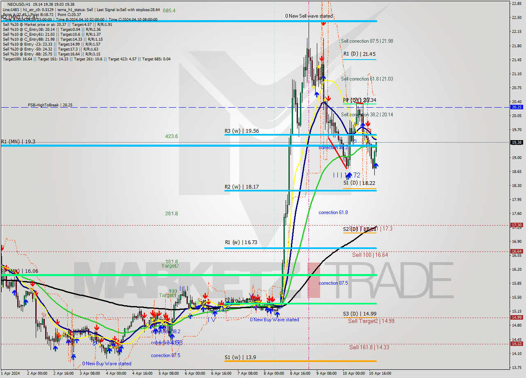Click the 'S1 (w) | 13.9' support label

pos(240,357)
